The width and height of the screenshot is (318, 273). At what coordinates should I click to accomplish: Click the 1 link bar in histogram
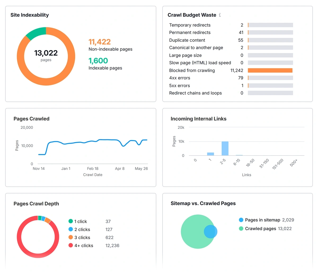click(210, 154)
